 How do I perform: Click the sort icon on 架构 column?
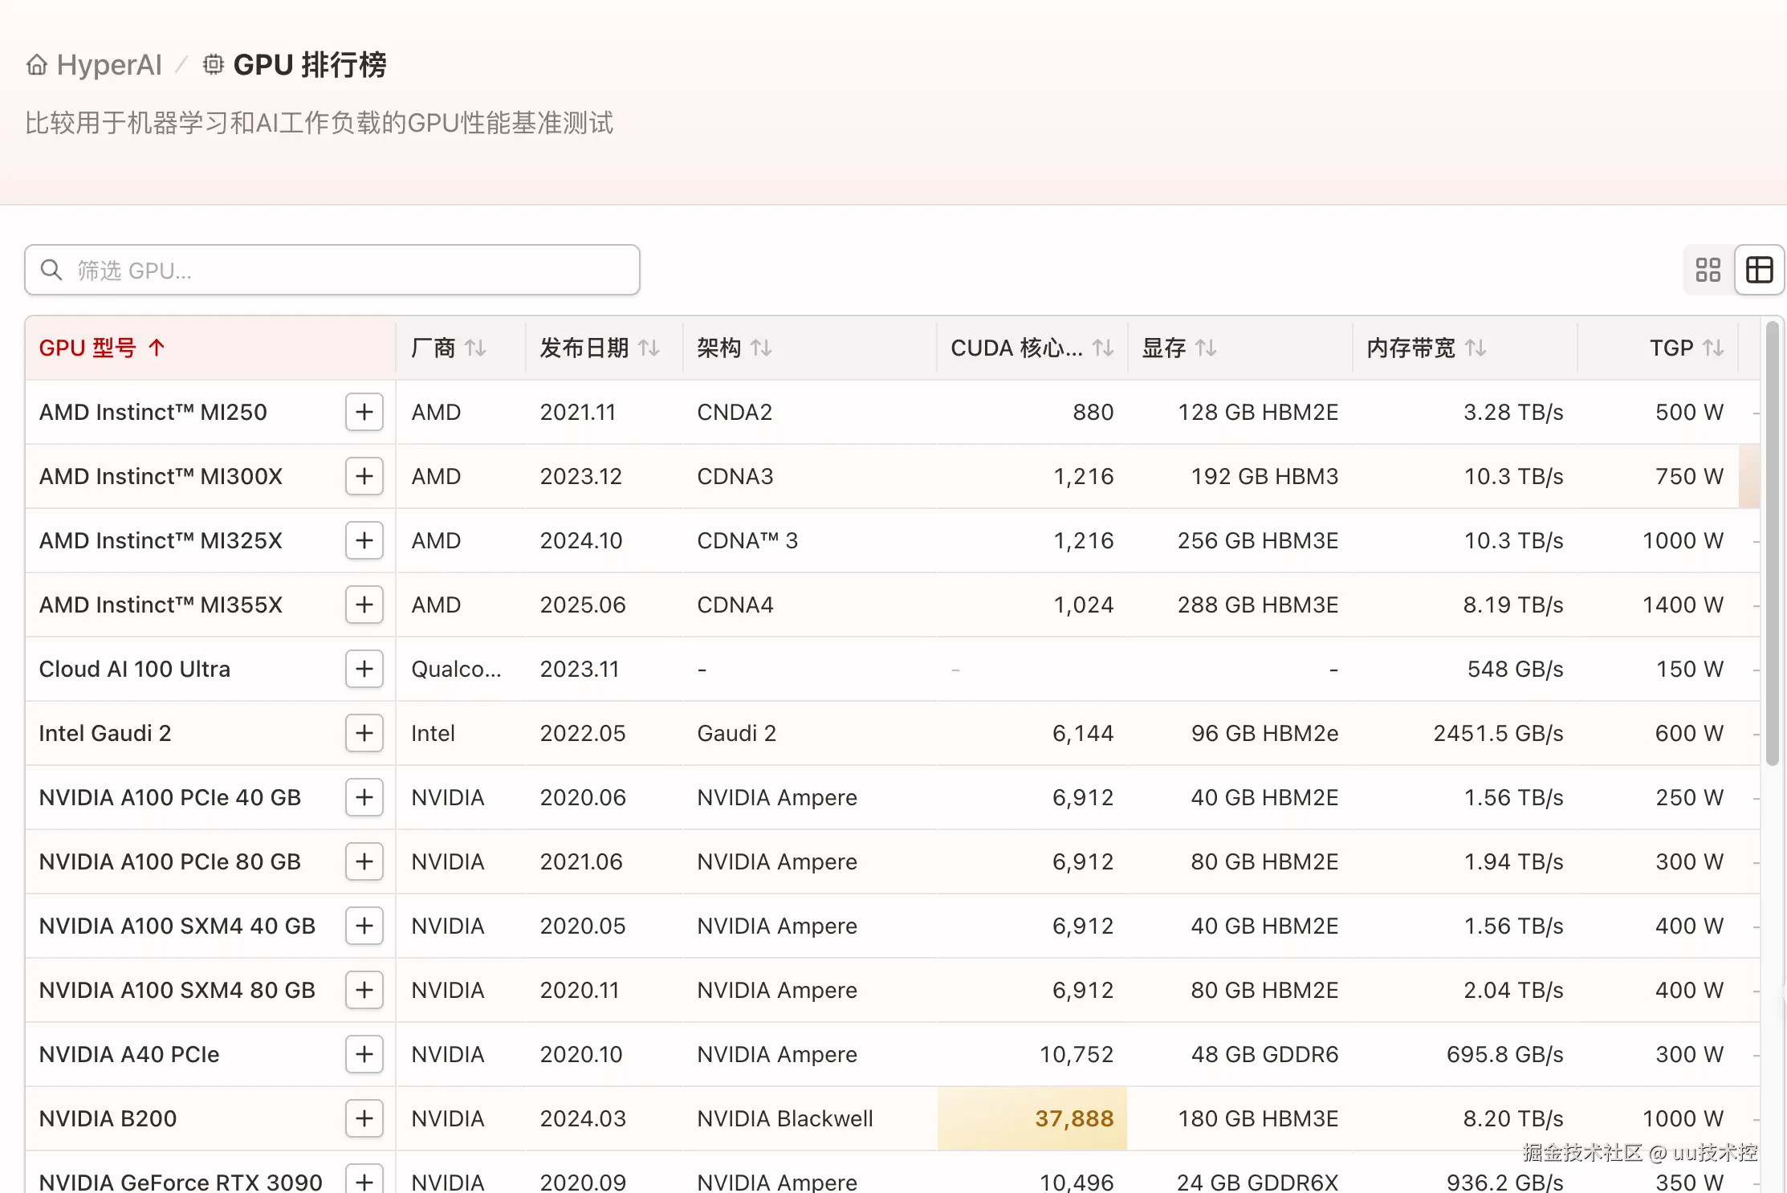pos(762,348)
